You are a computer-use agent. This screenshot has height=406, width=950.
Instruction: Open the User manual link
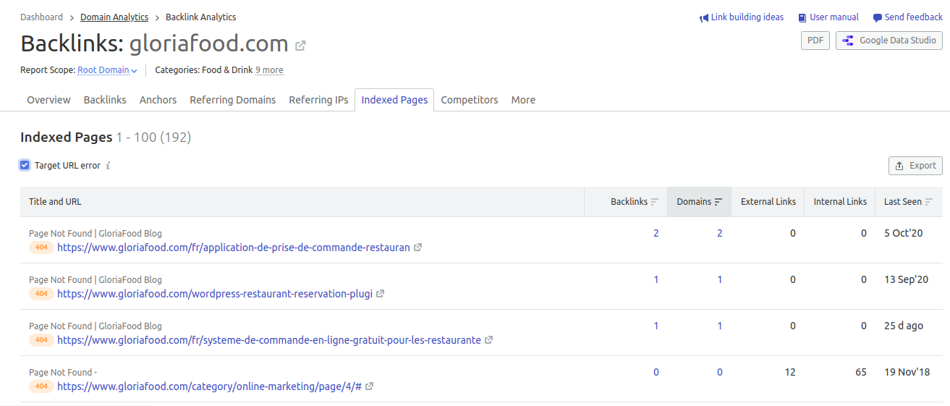pyautogui.click(x=834, y=17)
